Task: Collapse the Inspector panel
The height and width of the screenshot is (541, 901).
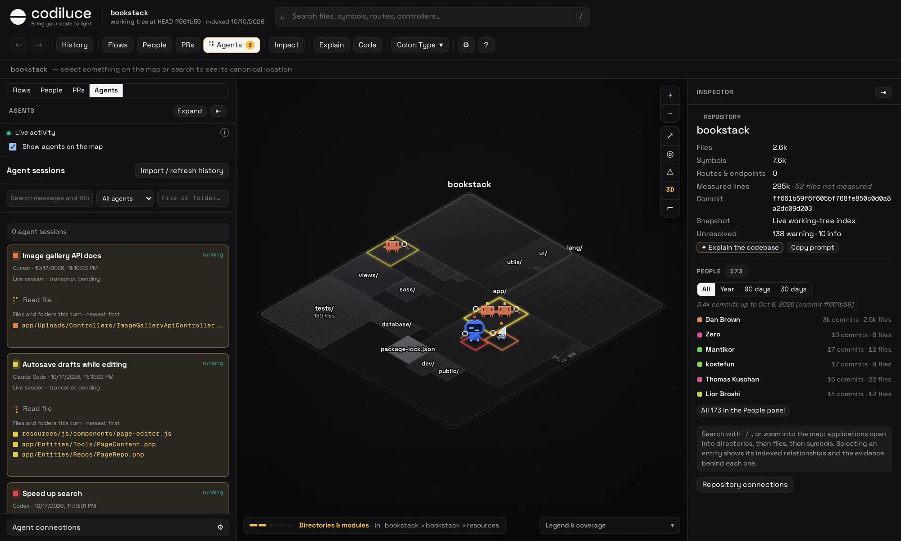Action: [x=883, y=92]
